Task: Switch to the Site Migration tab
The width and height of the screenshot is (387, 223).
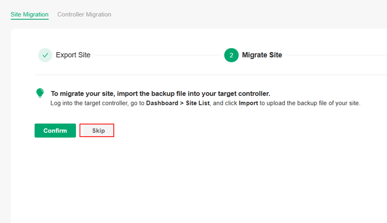Action: pyautogui.click(x=29, y=15)
